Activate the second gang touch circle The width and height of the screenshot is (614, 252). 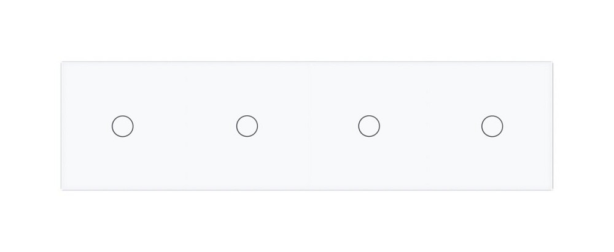[247, 126]
